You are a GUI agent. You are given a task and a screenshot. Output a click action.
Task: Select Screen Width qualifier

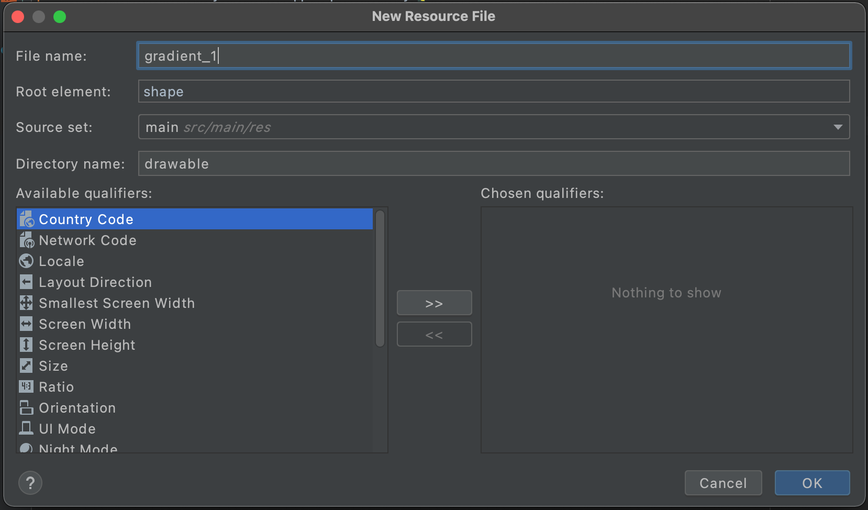point(195,324)
